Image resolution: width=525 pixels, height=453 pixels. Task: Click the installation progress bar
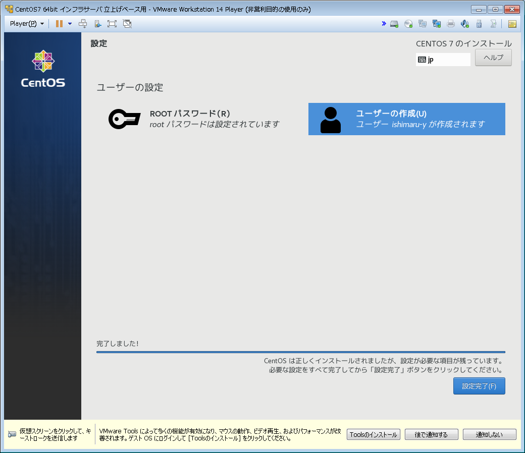point(301,352)
